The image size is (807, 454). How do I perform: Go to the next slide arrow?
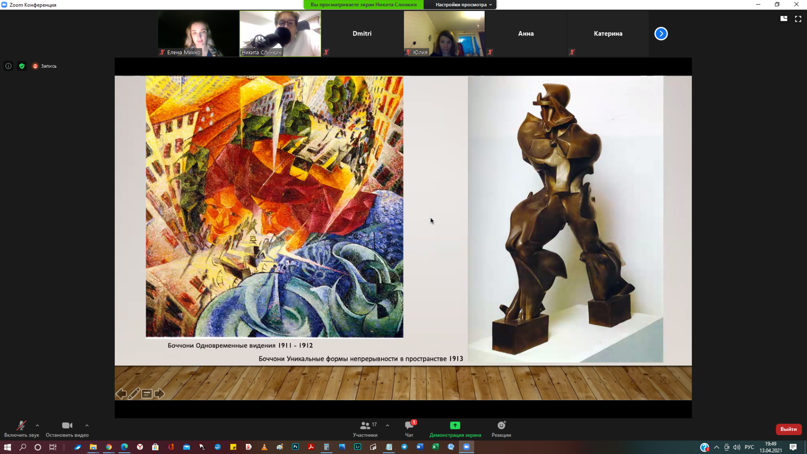tap(159, 394)
